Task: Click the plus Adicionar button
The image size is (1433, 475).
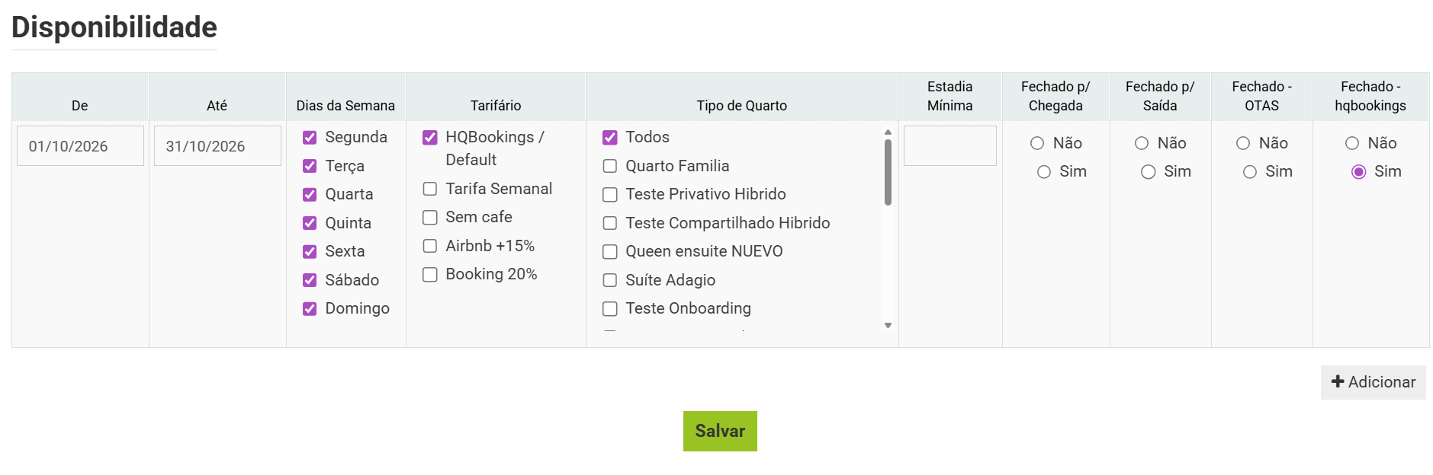Action: pyautogui.click(x=1373, y=382)
